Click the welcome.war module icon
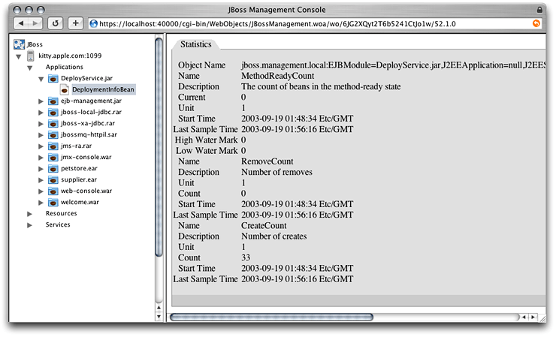Image resolution: width=556 pixels, height=337 pixels. point(53,203)
